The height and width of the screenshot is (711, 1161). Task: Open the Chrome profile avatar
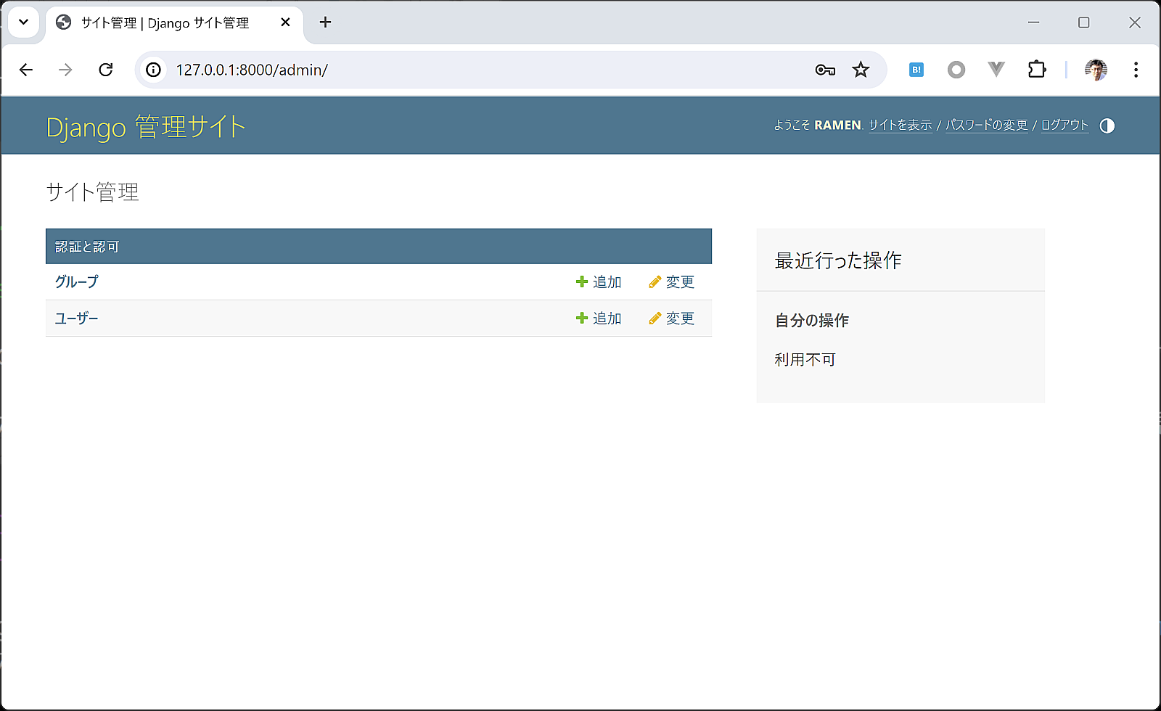[1096, 70]
